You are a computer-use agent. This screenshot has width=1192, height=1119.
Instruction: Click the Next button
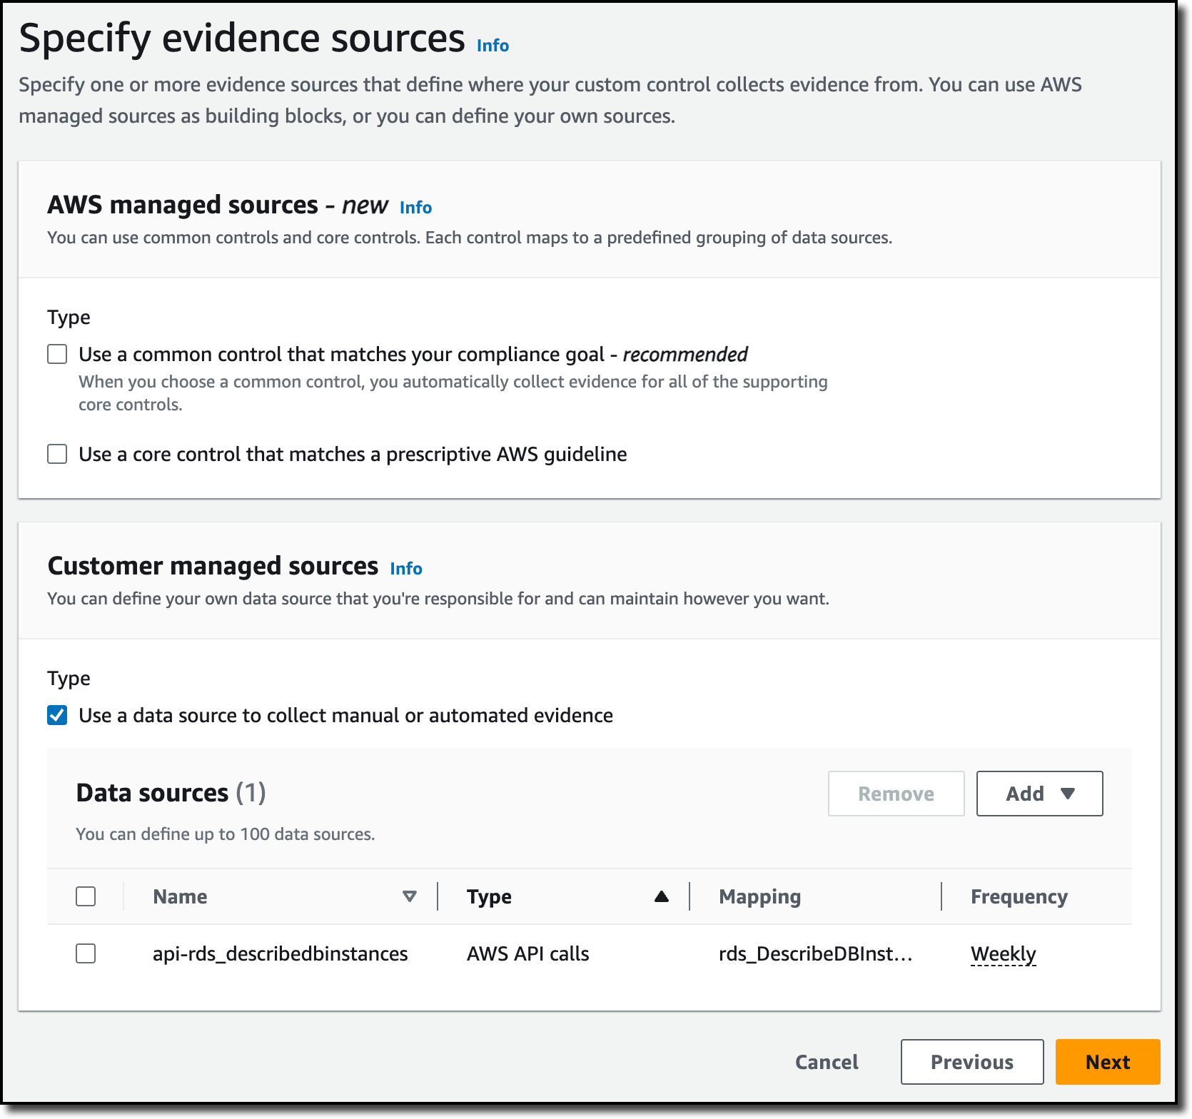point(1108,1062)
